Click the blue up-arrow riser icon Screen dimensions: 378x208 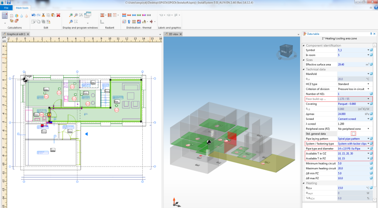click(x=129, y=22)
